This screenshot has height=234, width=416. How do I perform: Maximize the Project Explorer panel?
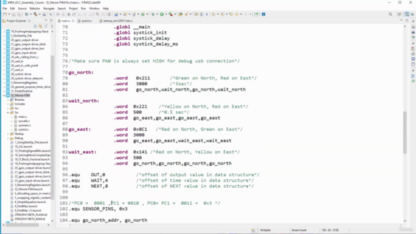51,21
